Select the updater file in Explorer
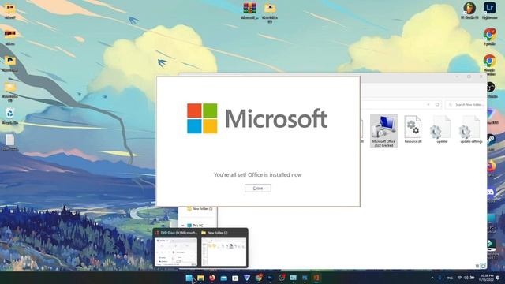Screen dimensions: 505x284 click(x=441, y=129)
